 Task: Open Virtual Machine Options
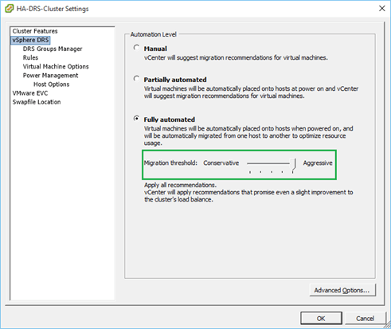pyautogui.click(x=56, y=67)
